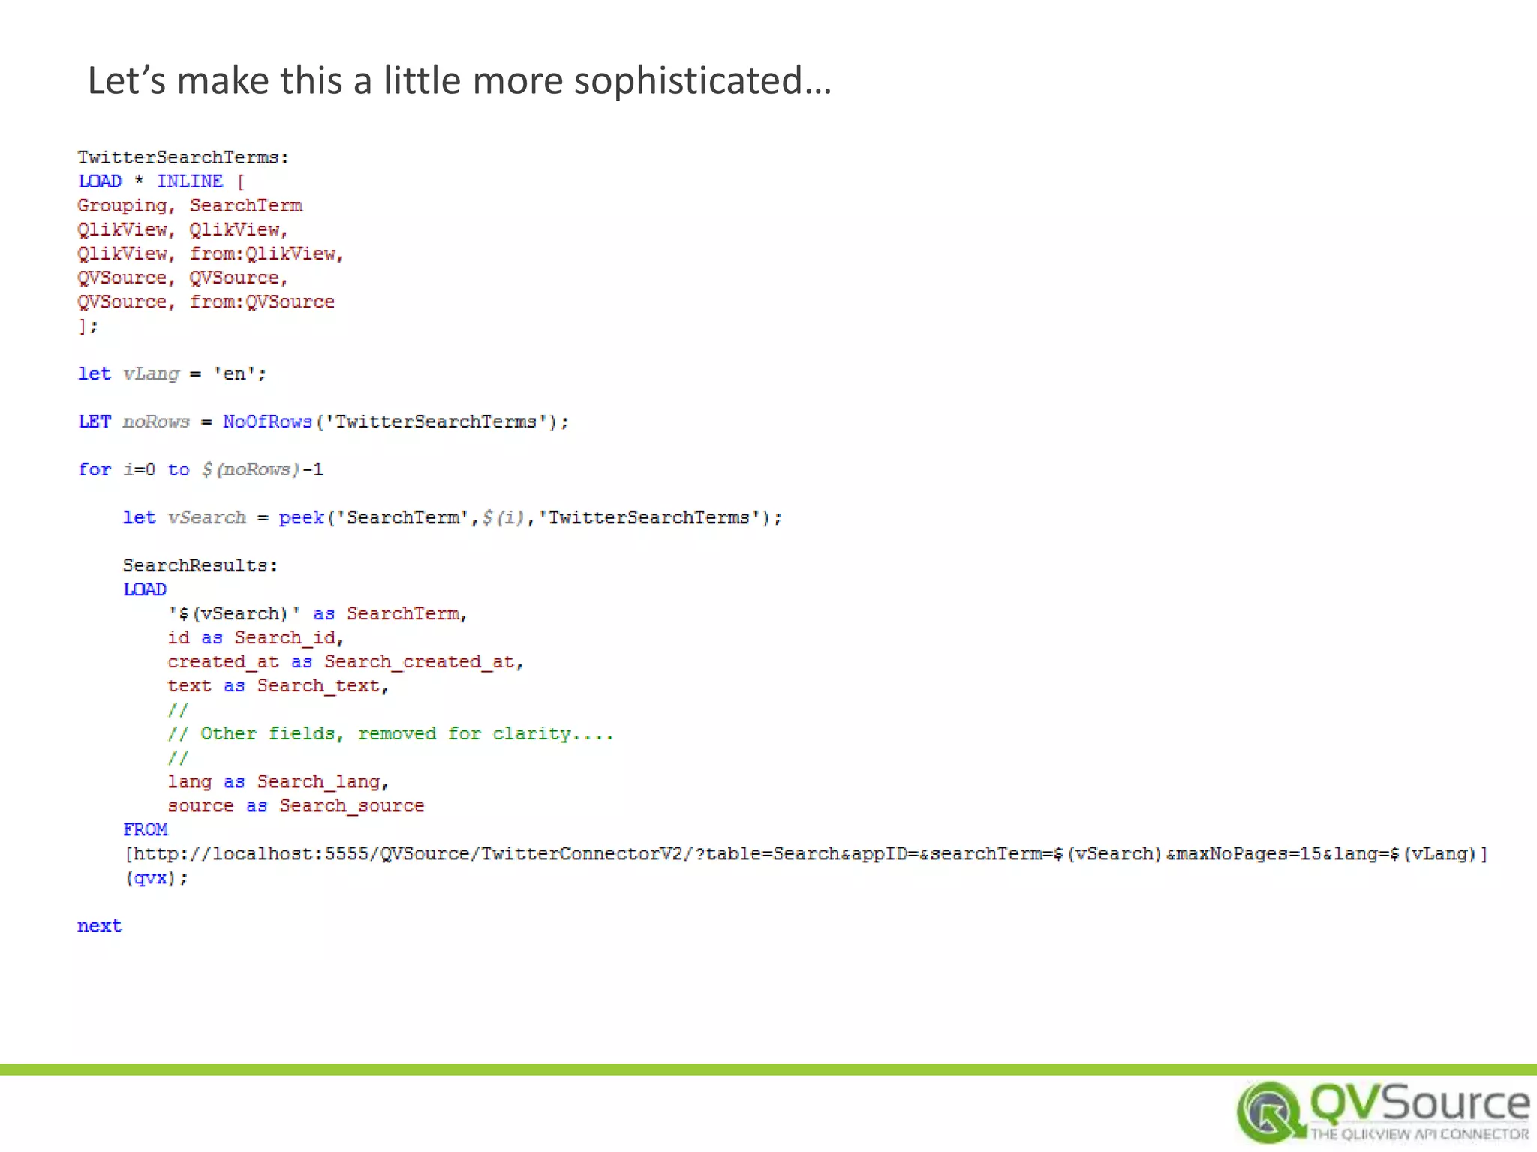Click the 'Grouping, SearchTerm' header line
This screenshot has width=1537, height=1152.
pyautogui.click(x=189, y=205)
